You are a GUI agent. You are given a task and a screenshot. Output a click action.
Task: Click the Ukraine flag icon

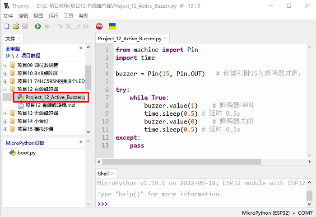[112, 27]
